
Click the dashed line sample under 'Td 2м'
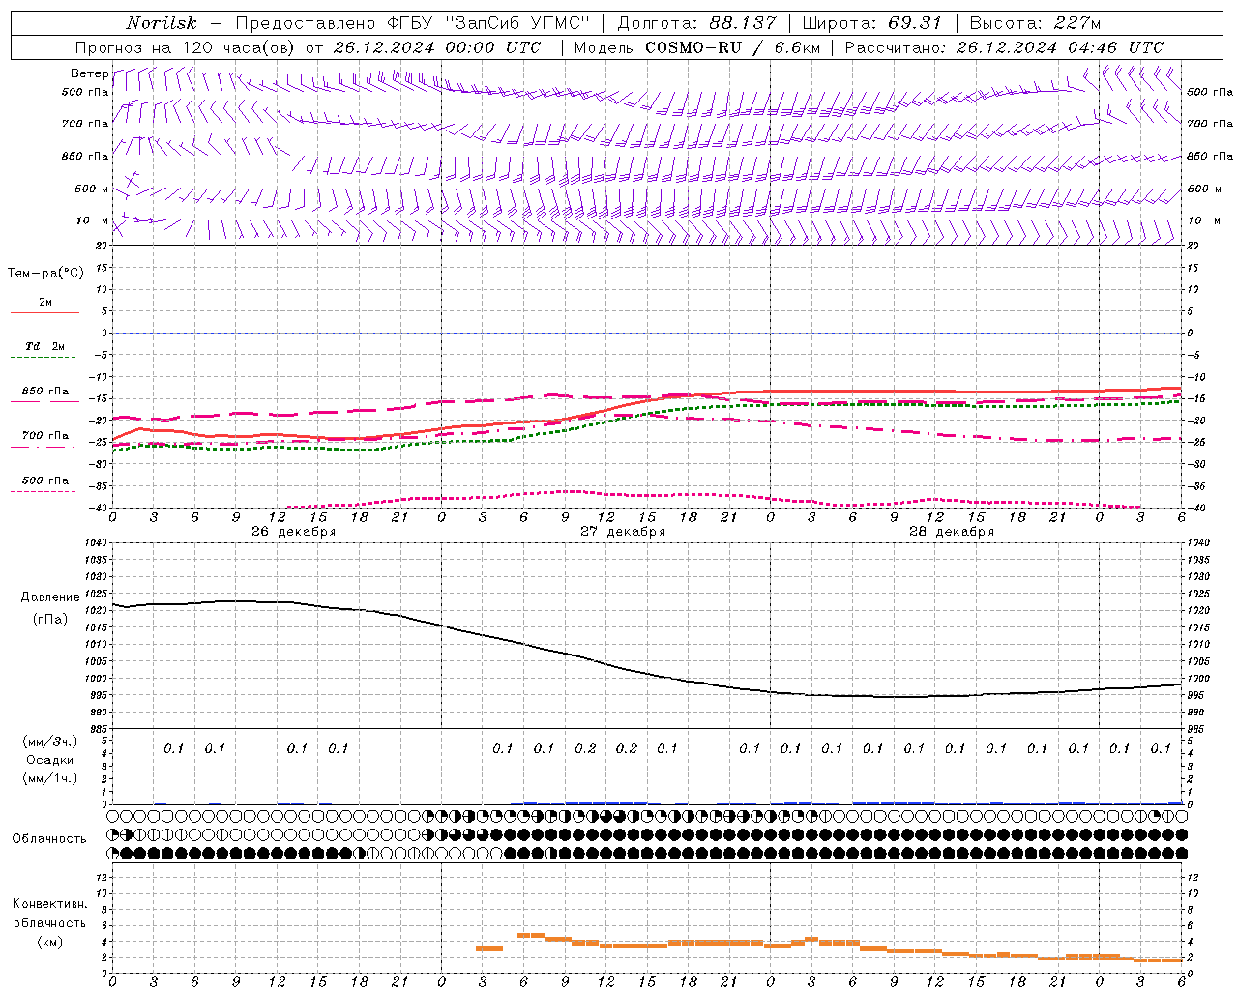[44, 358]
